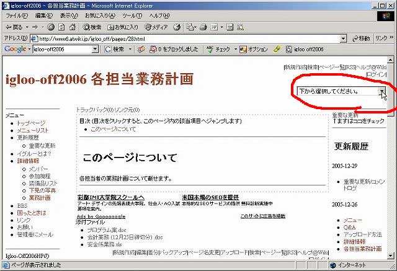The width and height of the screenshot is (397, 271).
Task: Open the 安全係業務.xls attachment
Action: click(x=104, y=244)
